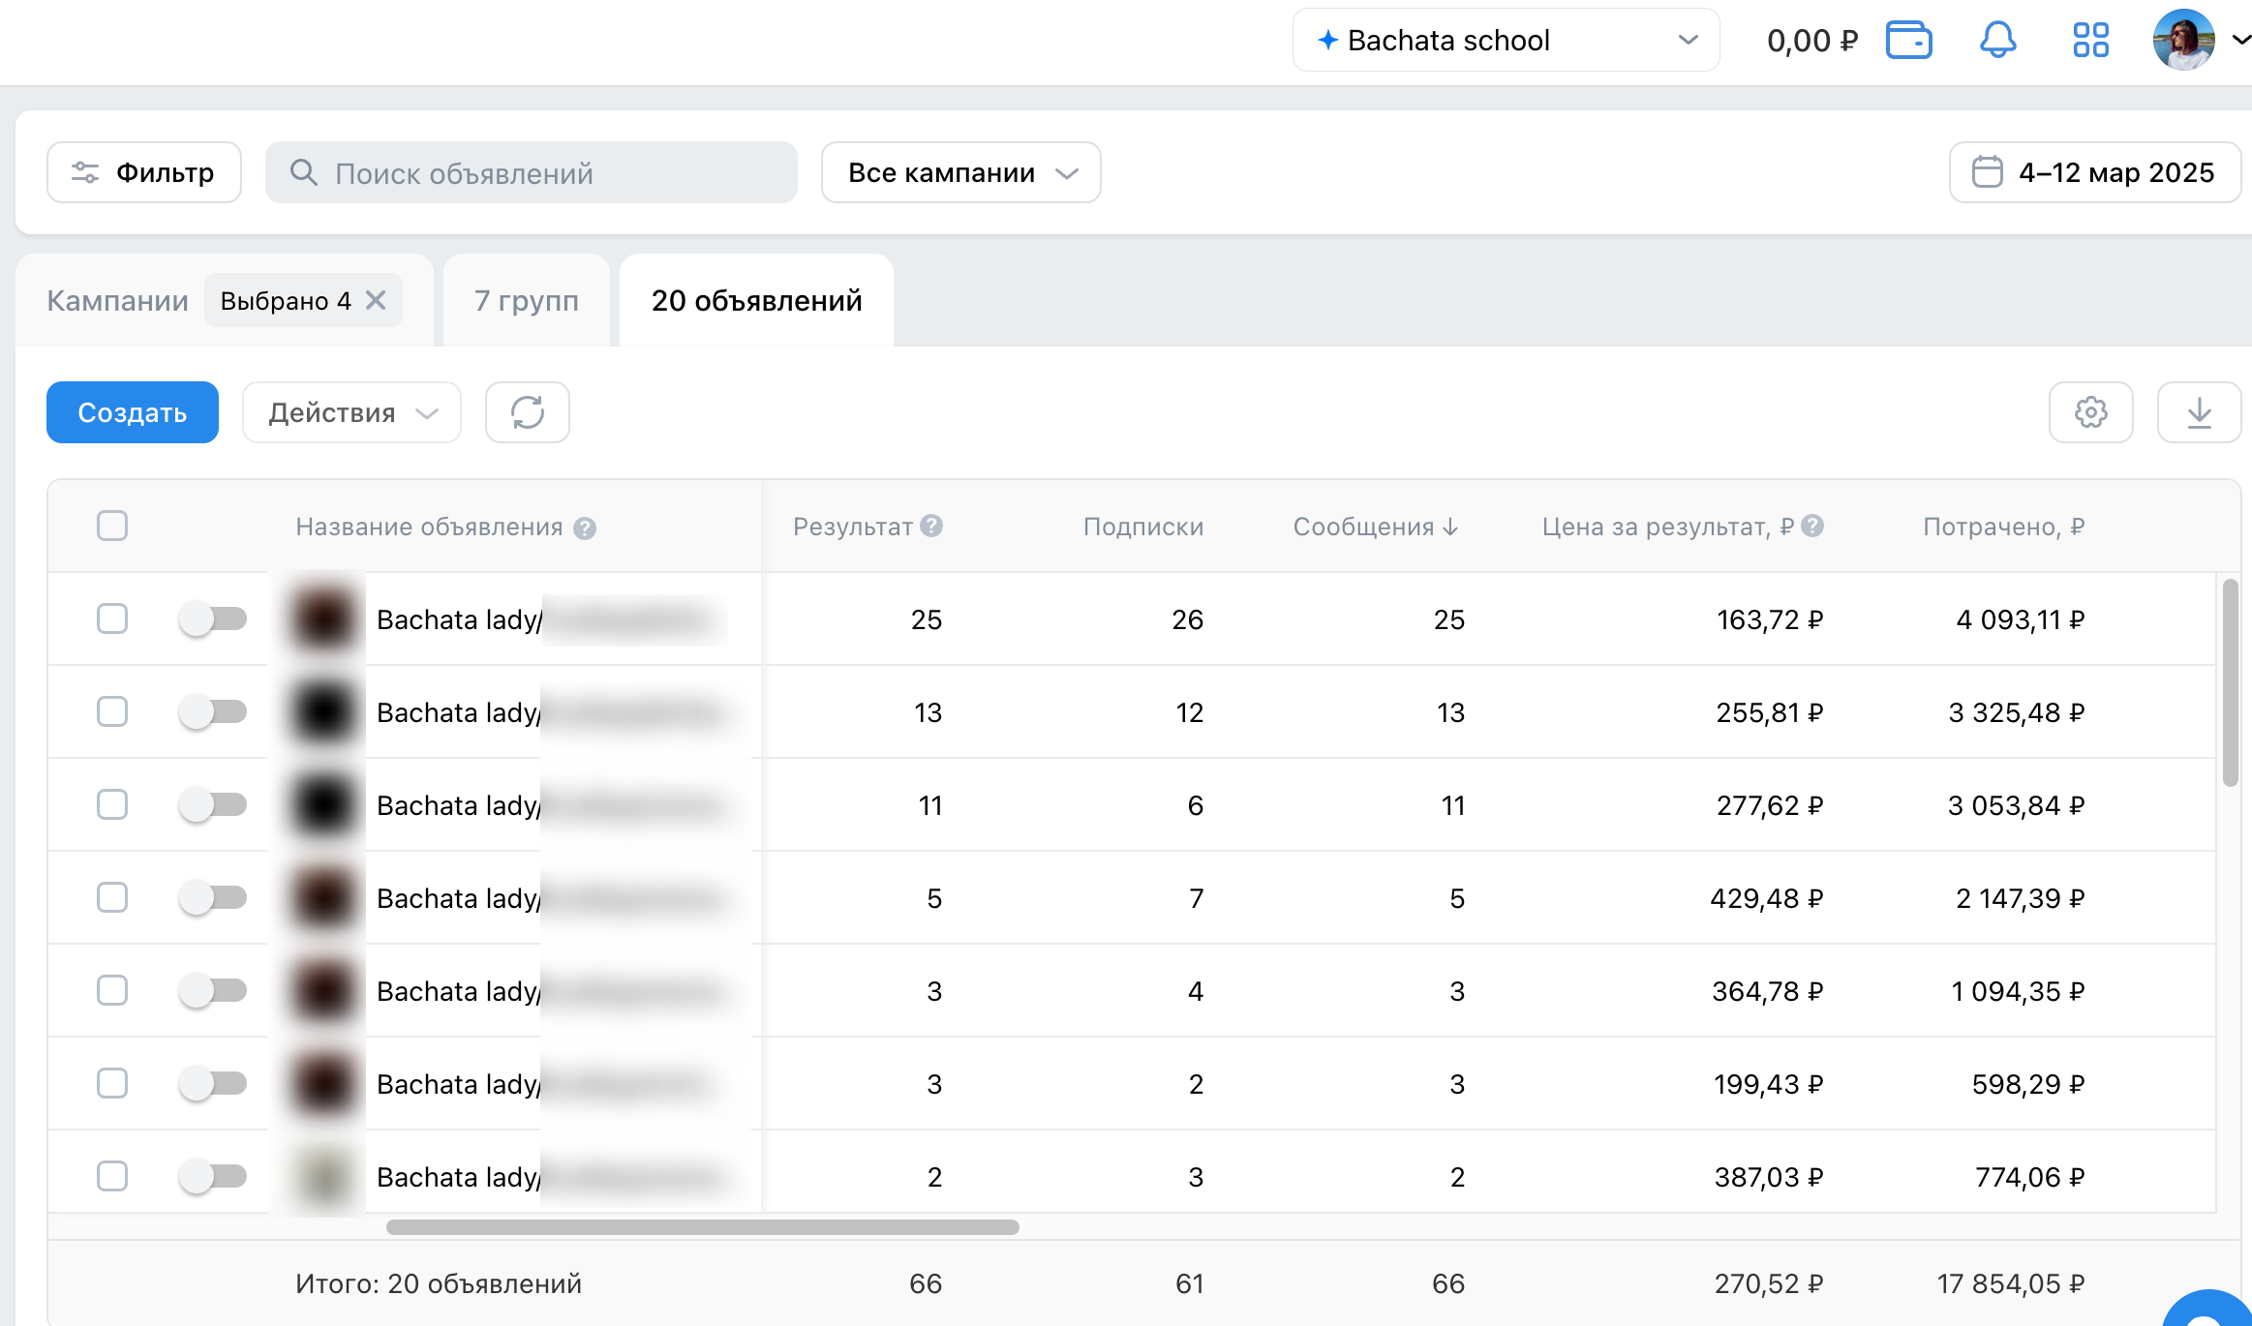Open the apps grid menu
Viewport: 2252px width, 1326px height.
coord(2090,41)
